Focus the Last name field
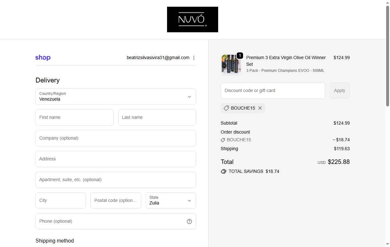 [157, 117]
